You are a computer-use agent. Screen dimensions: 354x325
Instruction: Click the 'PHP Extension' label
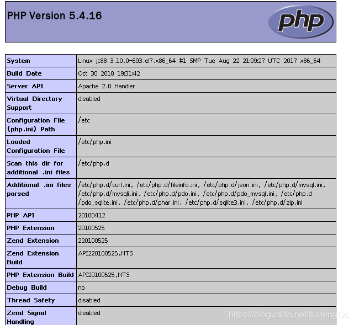[x=30, y=228]
